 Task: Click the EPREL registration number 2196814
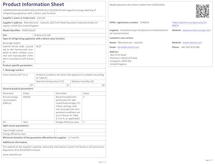click(x=144, y=22)
